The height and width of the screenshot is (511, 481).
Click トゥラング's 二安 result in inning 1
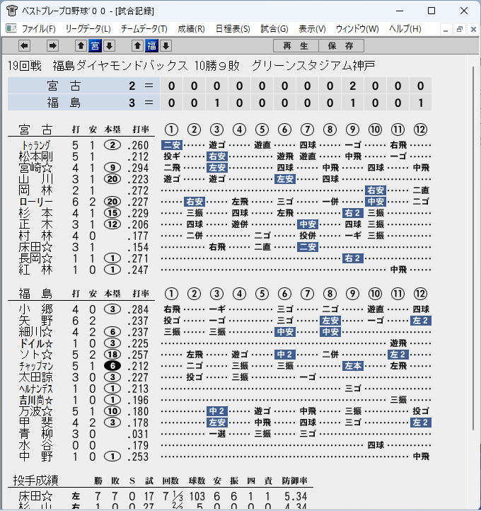(172, 145)
